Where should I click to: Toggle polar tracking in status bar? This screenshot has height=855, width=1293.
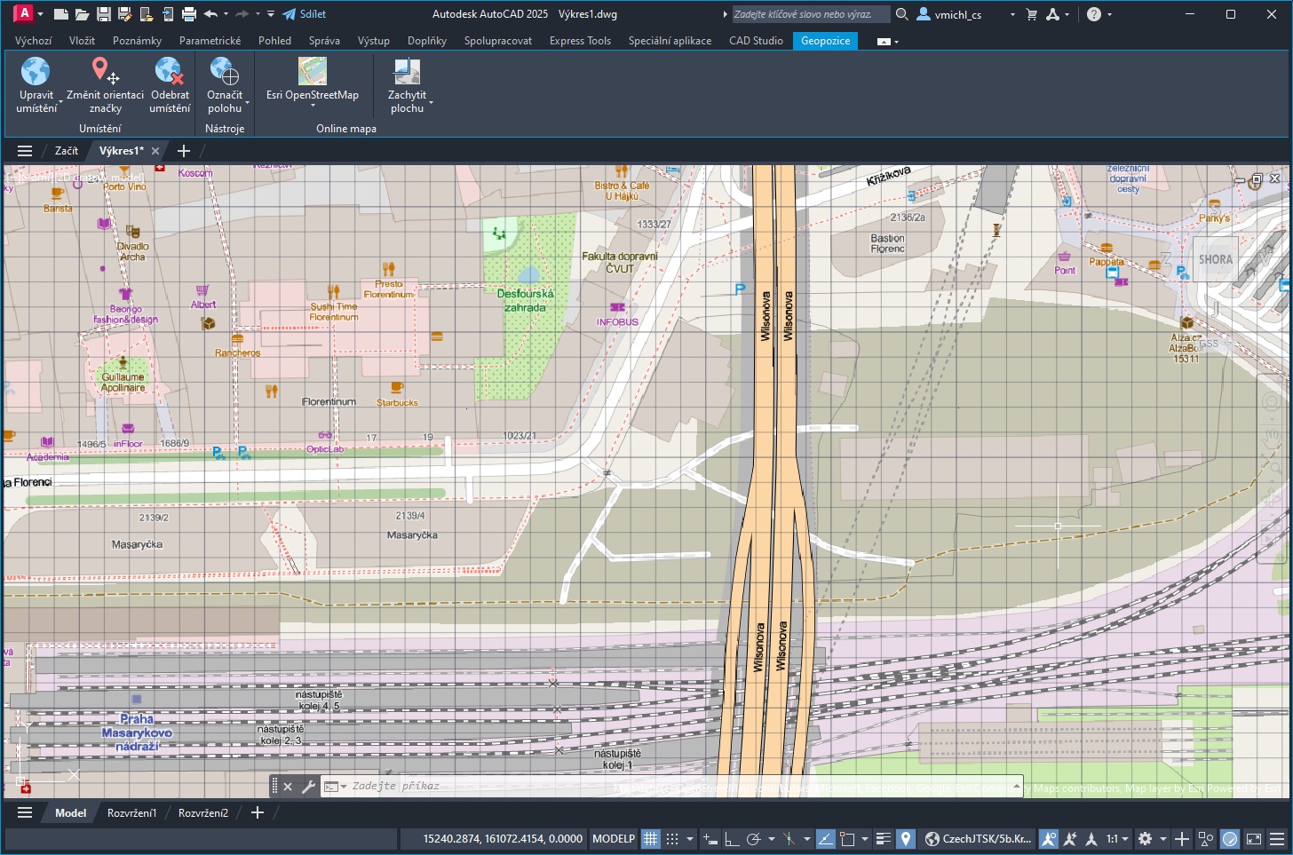pos(754,839)
